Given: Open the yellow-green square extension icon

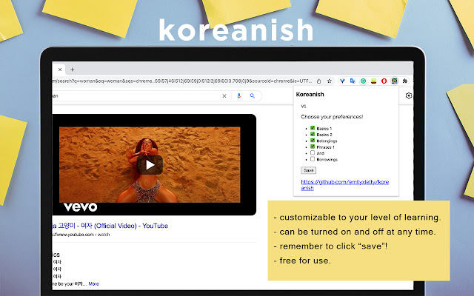Looking at the screenshot, I should [373, 81].
